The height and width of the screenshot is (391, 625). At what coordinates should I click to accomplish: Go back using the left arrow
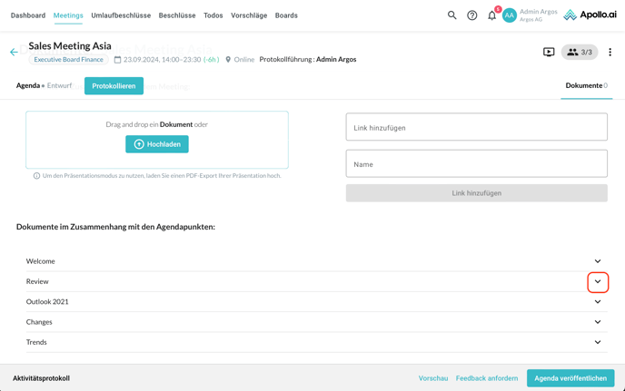(14, 53)
